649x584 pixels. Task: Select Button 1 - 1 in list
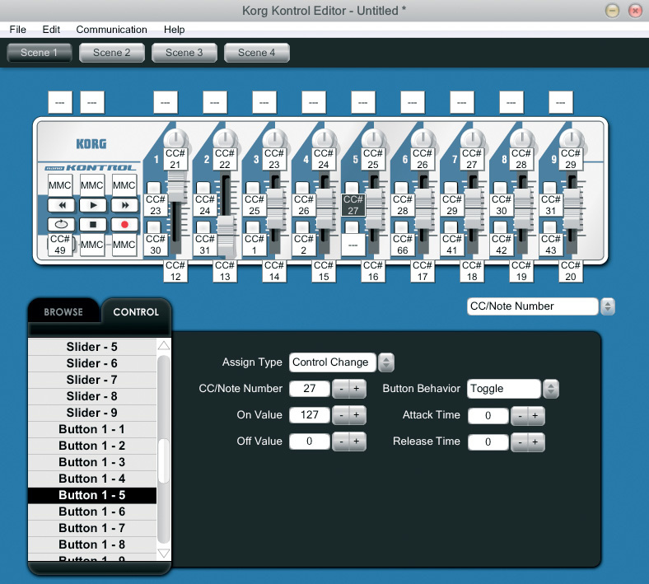(92, 429)
